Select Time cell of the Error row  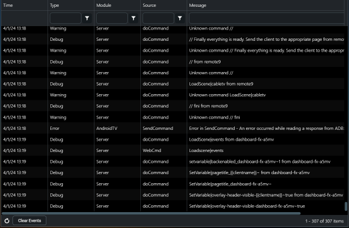coord(15,128)
